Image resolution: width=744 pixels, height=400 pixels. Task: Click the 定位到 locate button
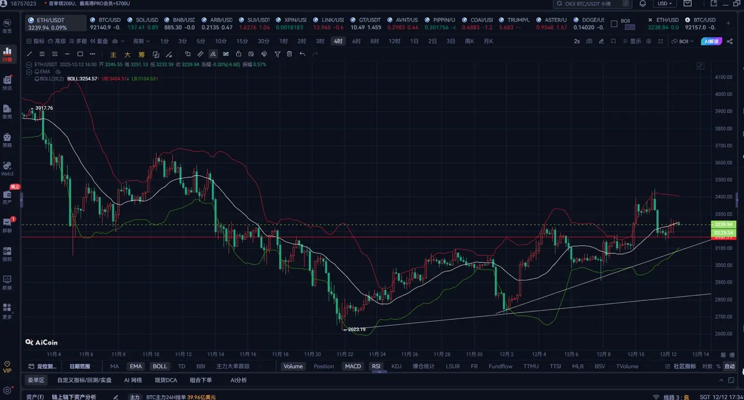click(x=43, y=366)
